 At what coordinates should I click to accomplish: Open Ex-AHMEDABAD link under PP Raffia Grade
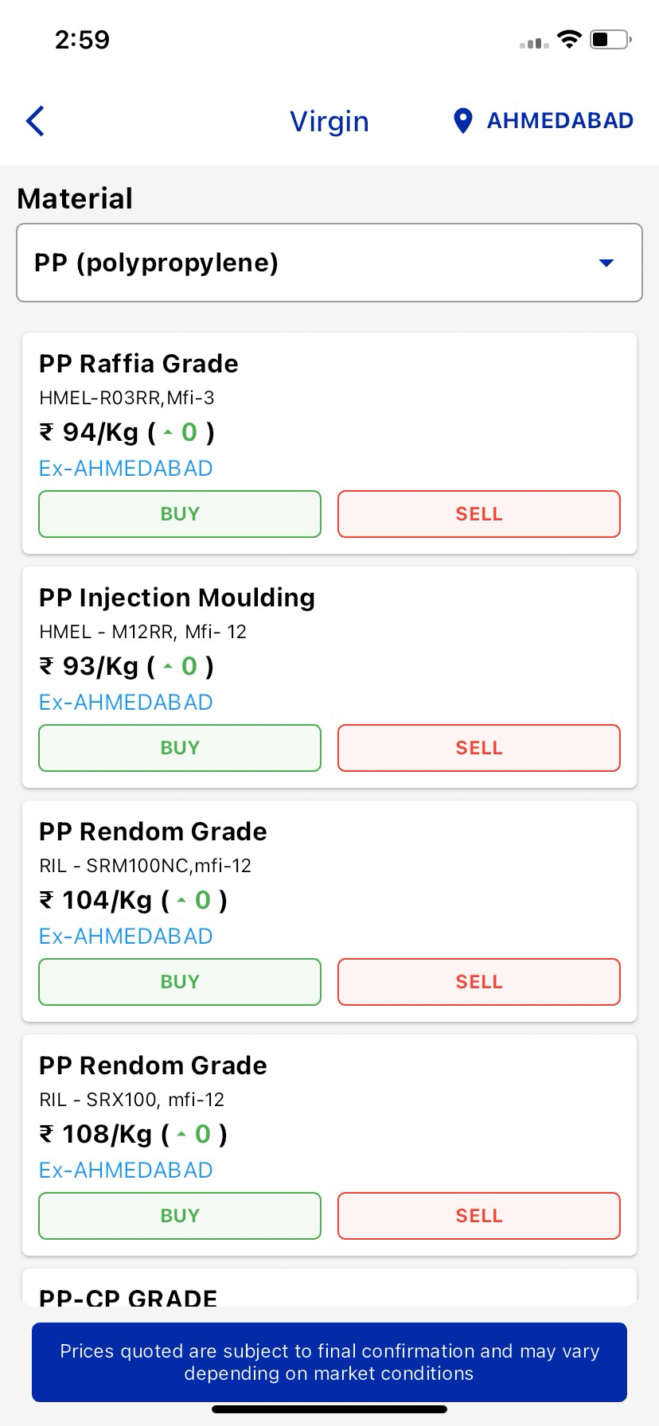(x=126, y=468)
